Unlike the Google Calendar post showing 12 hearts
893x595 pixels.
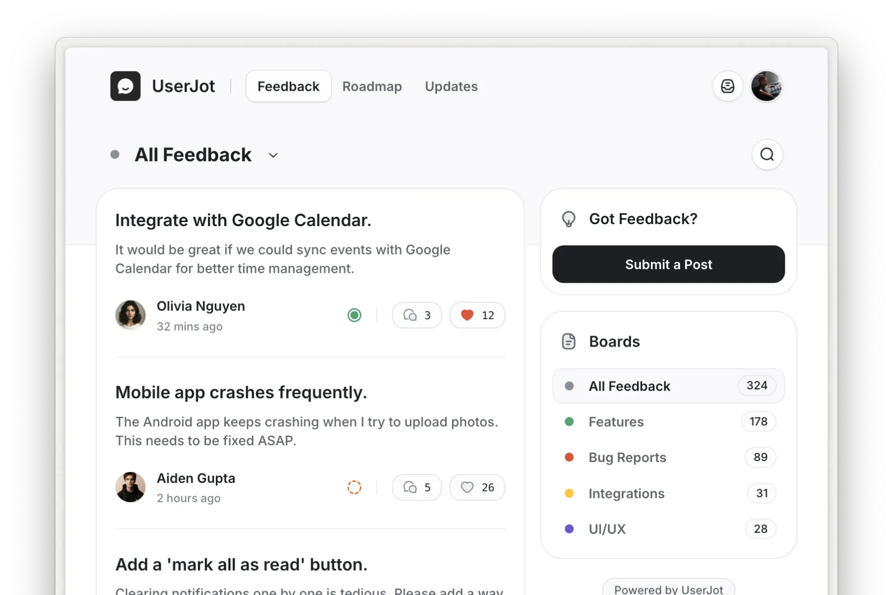pos(477,315)
